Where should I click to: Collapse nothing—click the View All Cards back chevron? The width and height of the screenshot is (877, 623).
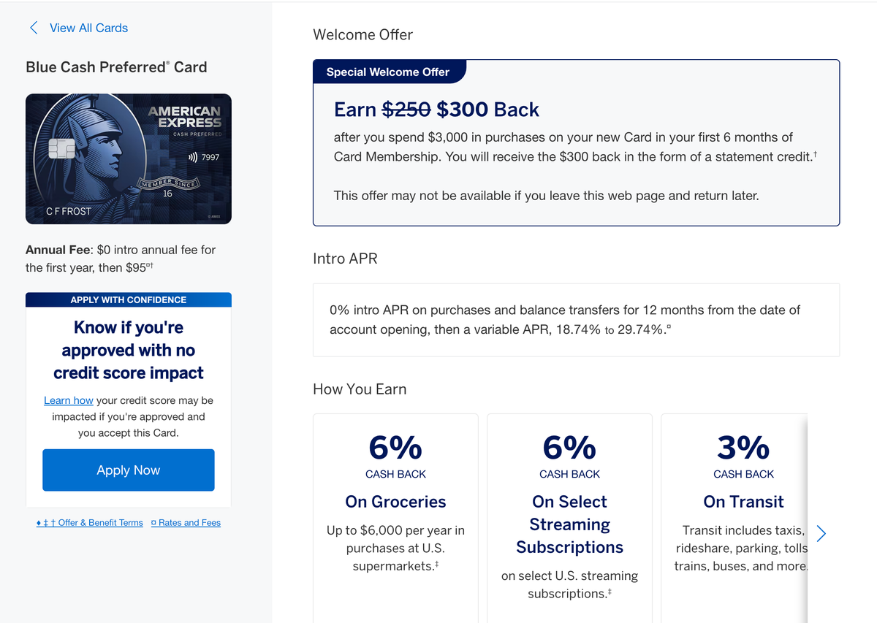[x=33, y=27]
